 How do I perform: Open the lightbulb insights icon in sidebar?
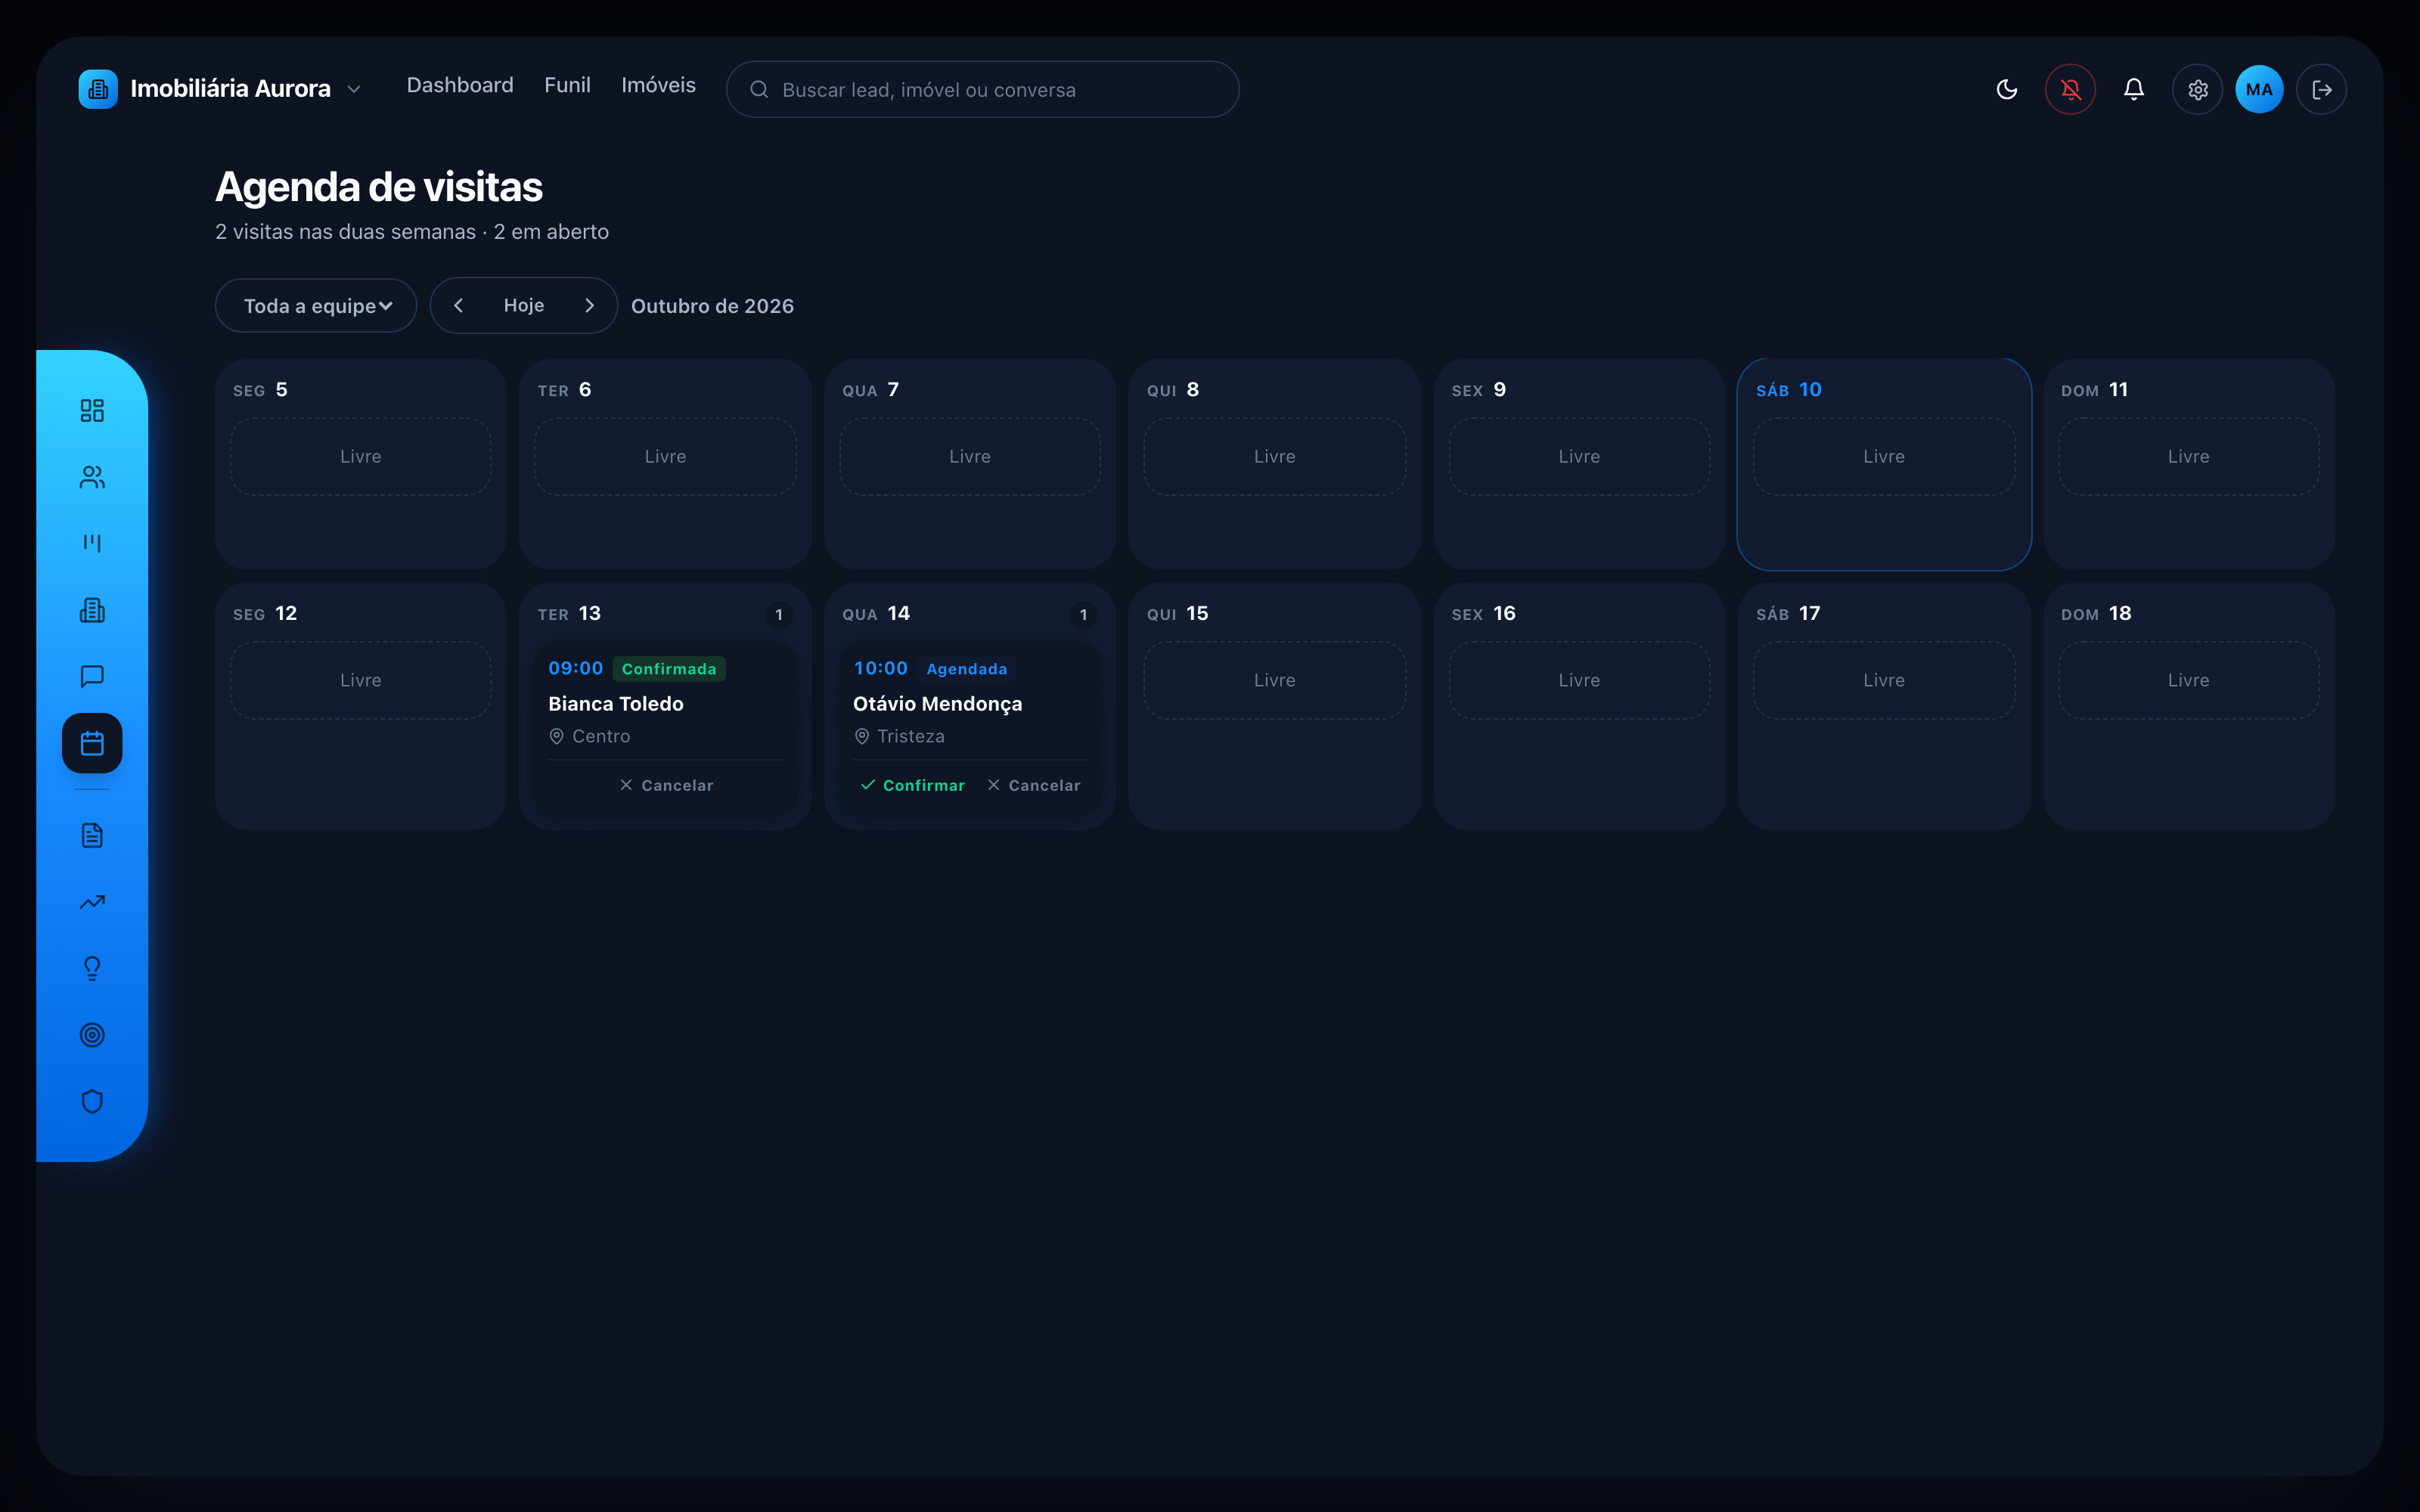[x=92, y=968]
